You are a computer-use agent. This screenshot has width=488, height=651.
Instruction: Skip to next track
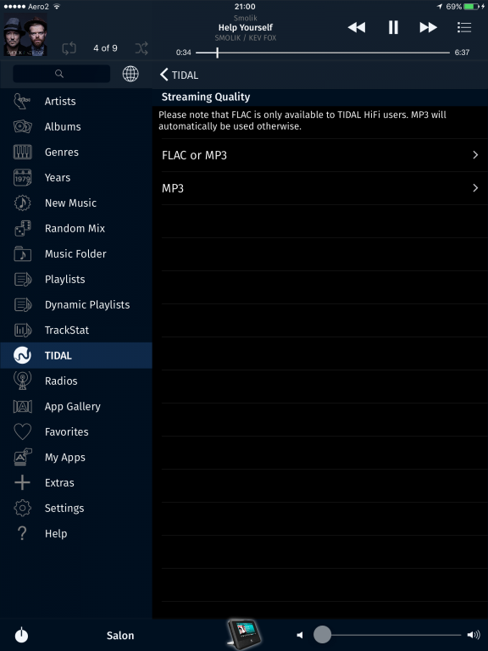pos(428,27)
